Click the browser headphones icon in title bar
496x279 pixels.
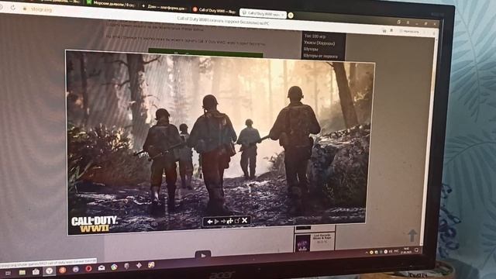click(x=399, y=22)
